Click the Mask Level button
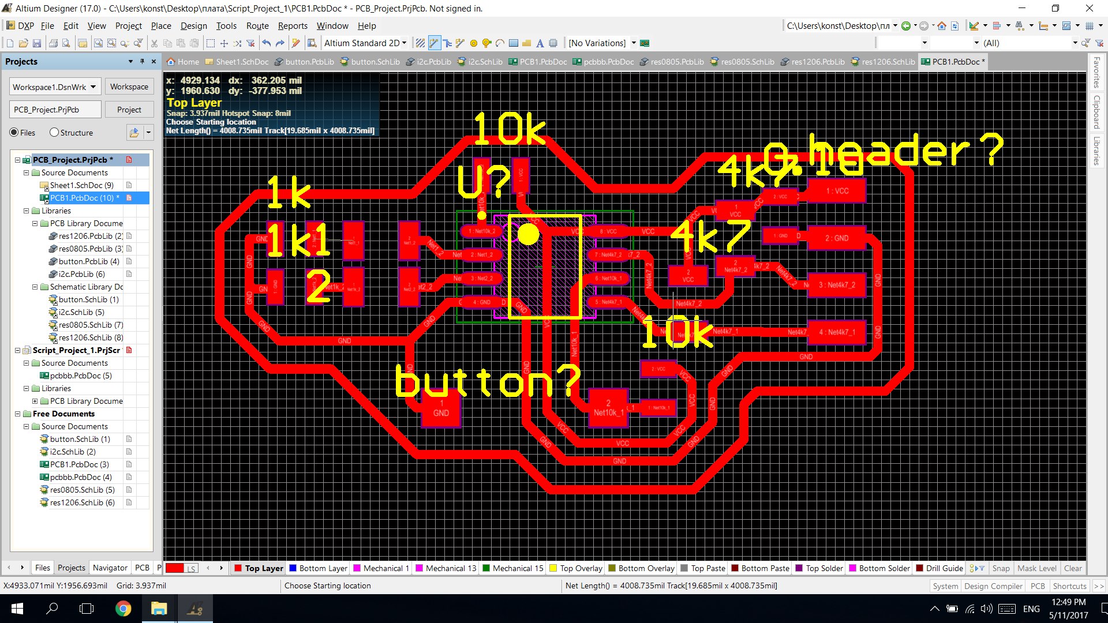 point(1036,568)
